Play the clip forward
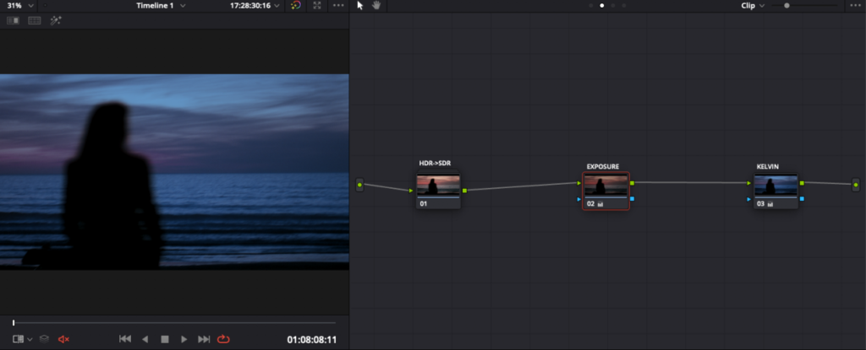Image resolution: width=866 pixels, height=350 pixels. pos(184,340)
